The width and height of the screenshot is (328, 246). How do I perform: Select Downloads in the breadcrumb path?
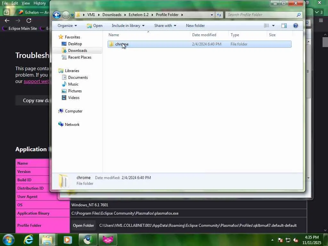112,15
